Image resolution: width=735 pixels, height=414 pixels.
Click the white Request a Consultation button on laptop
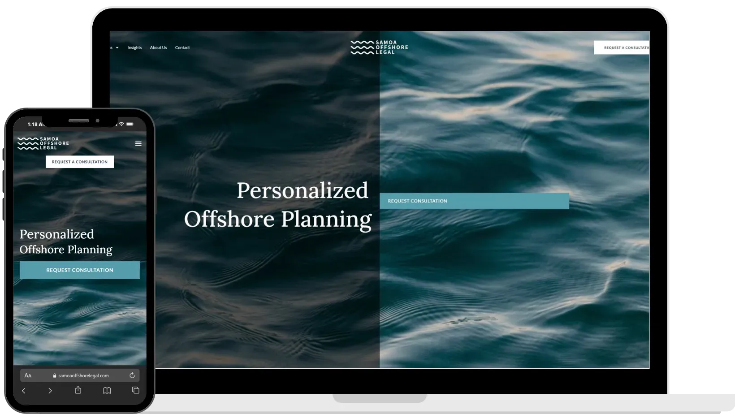point(622,47)
